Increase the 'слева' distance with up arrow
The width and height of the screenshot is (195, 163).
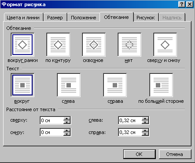coord(145,119)
